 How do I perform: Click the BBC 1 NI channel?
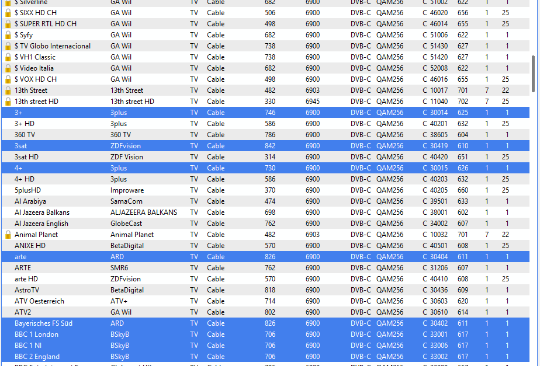[28, 346]
